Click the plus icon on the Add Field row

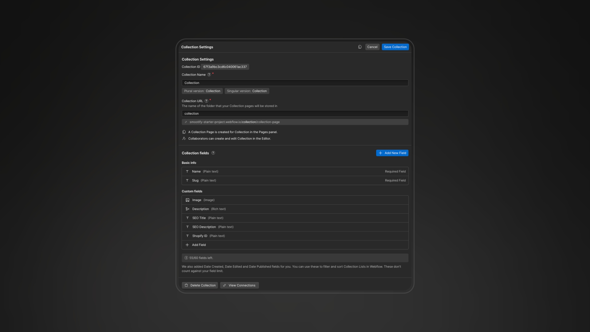point(187,245)
